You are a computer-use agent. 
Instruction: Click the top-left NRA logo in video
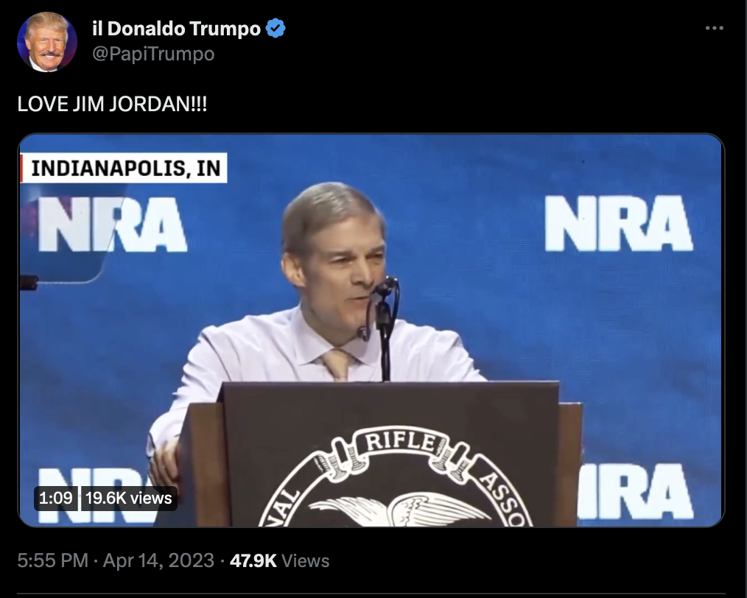(113, 224)
